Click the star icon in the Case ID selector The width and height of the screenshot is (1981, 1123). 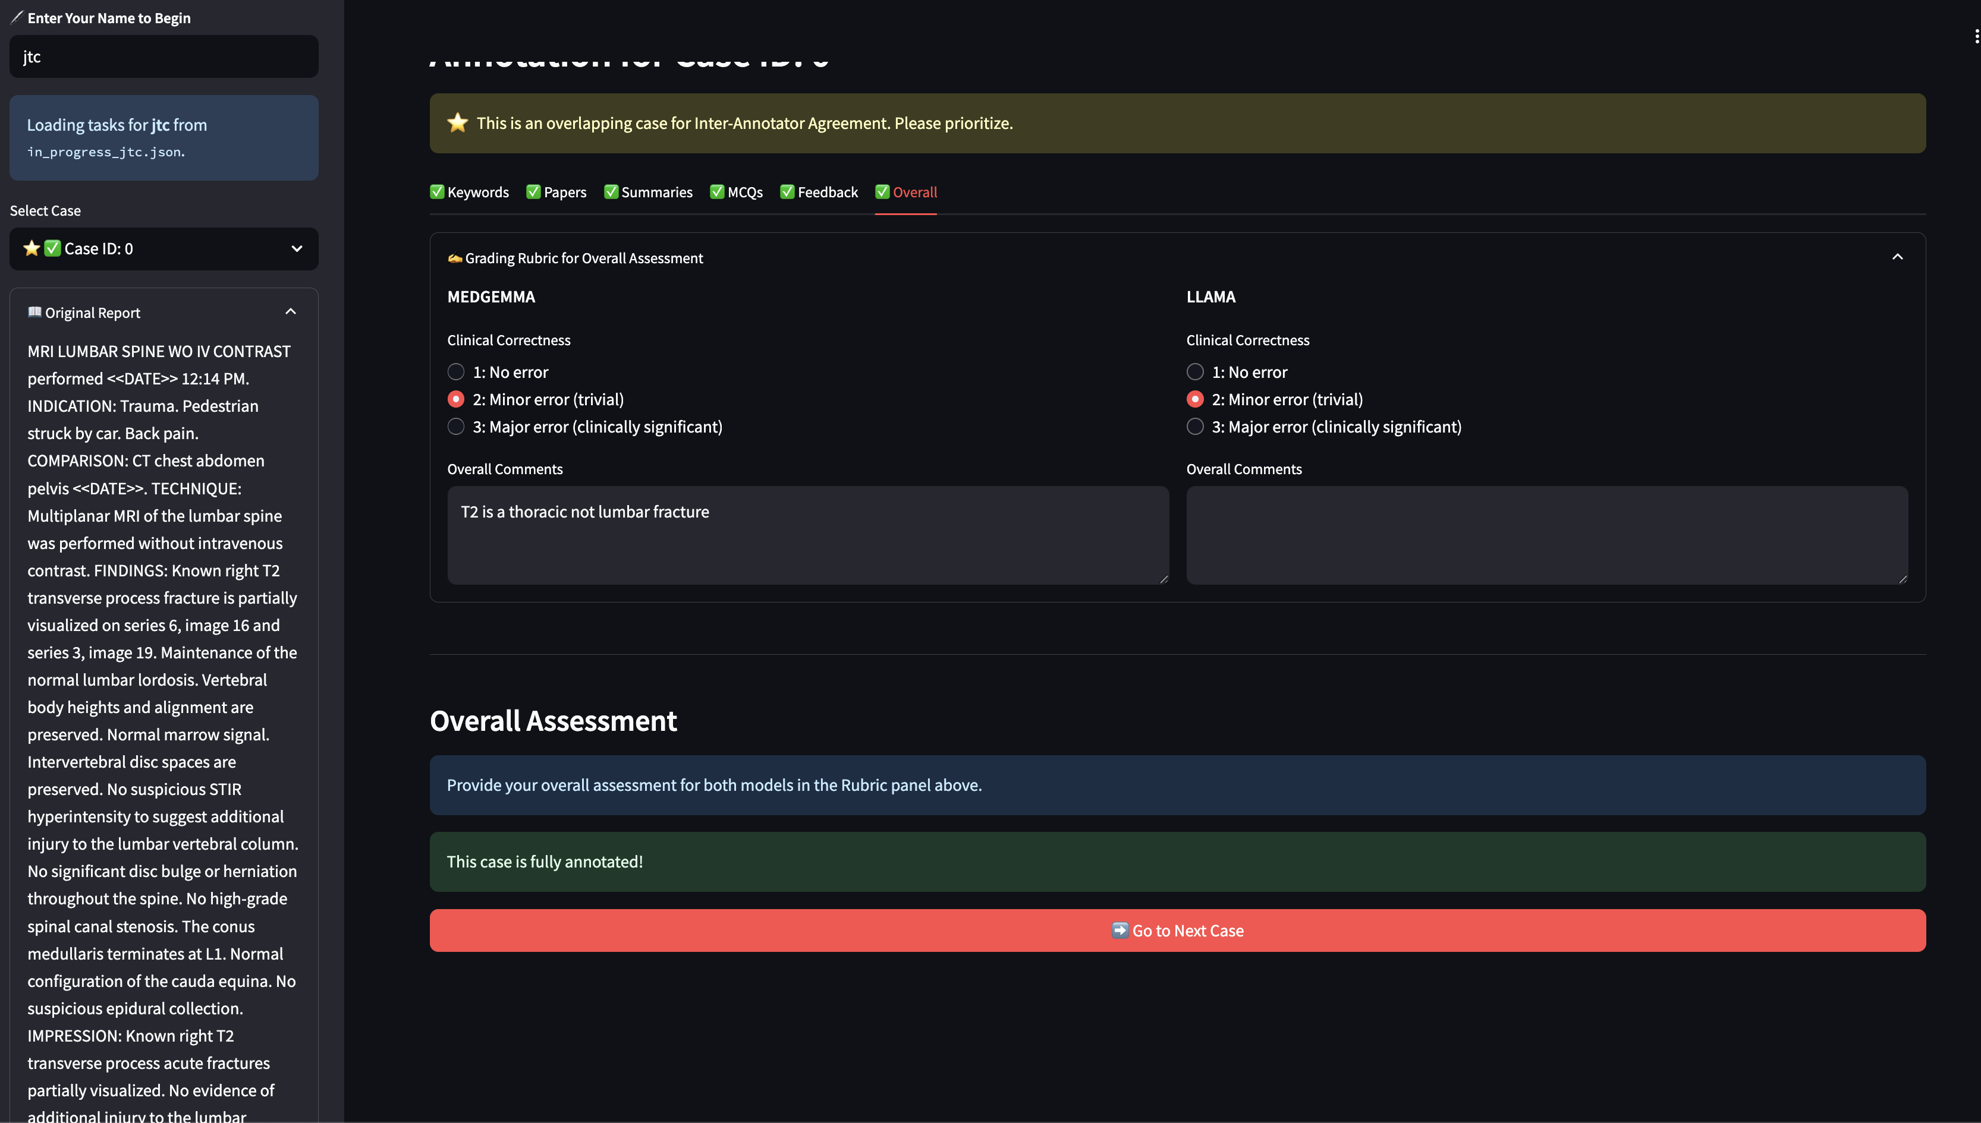[32, 248]
